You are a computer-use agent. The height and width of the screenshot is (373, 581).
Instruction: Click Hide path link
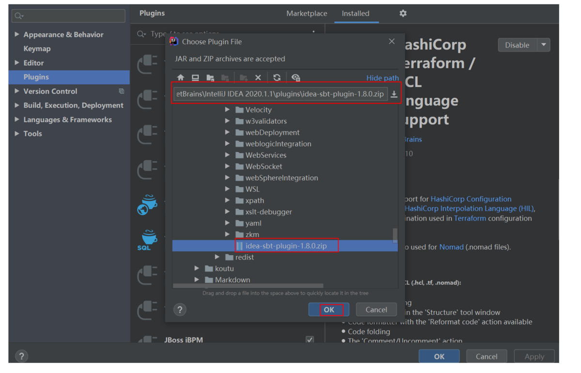point(382,78)
